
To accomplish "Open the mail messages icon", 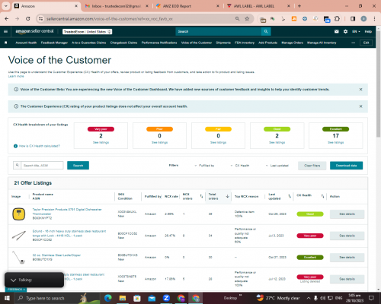I will click(x=337, y=31).
